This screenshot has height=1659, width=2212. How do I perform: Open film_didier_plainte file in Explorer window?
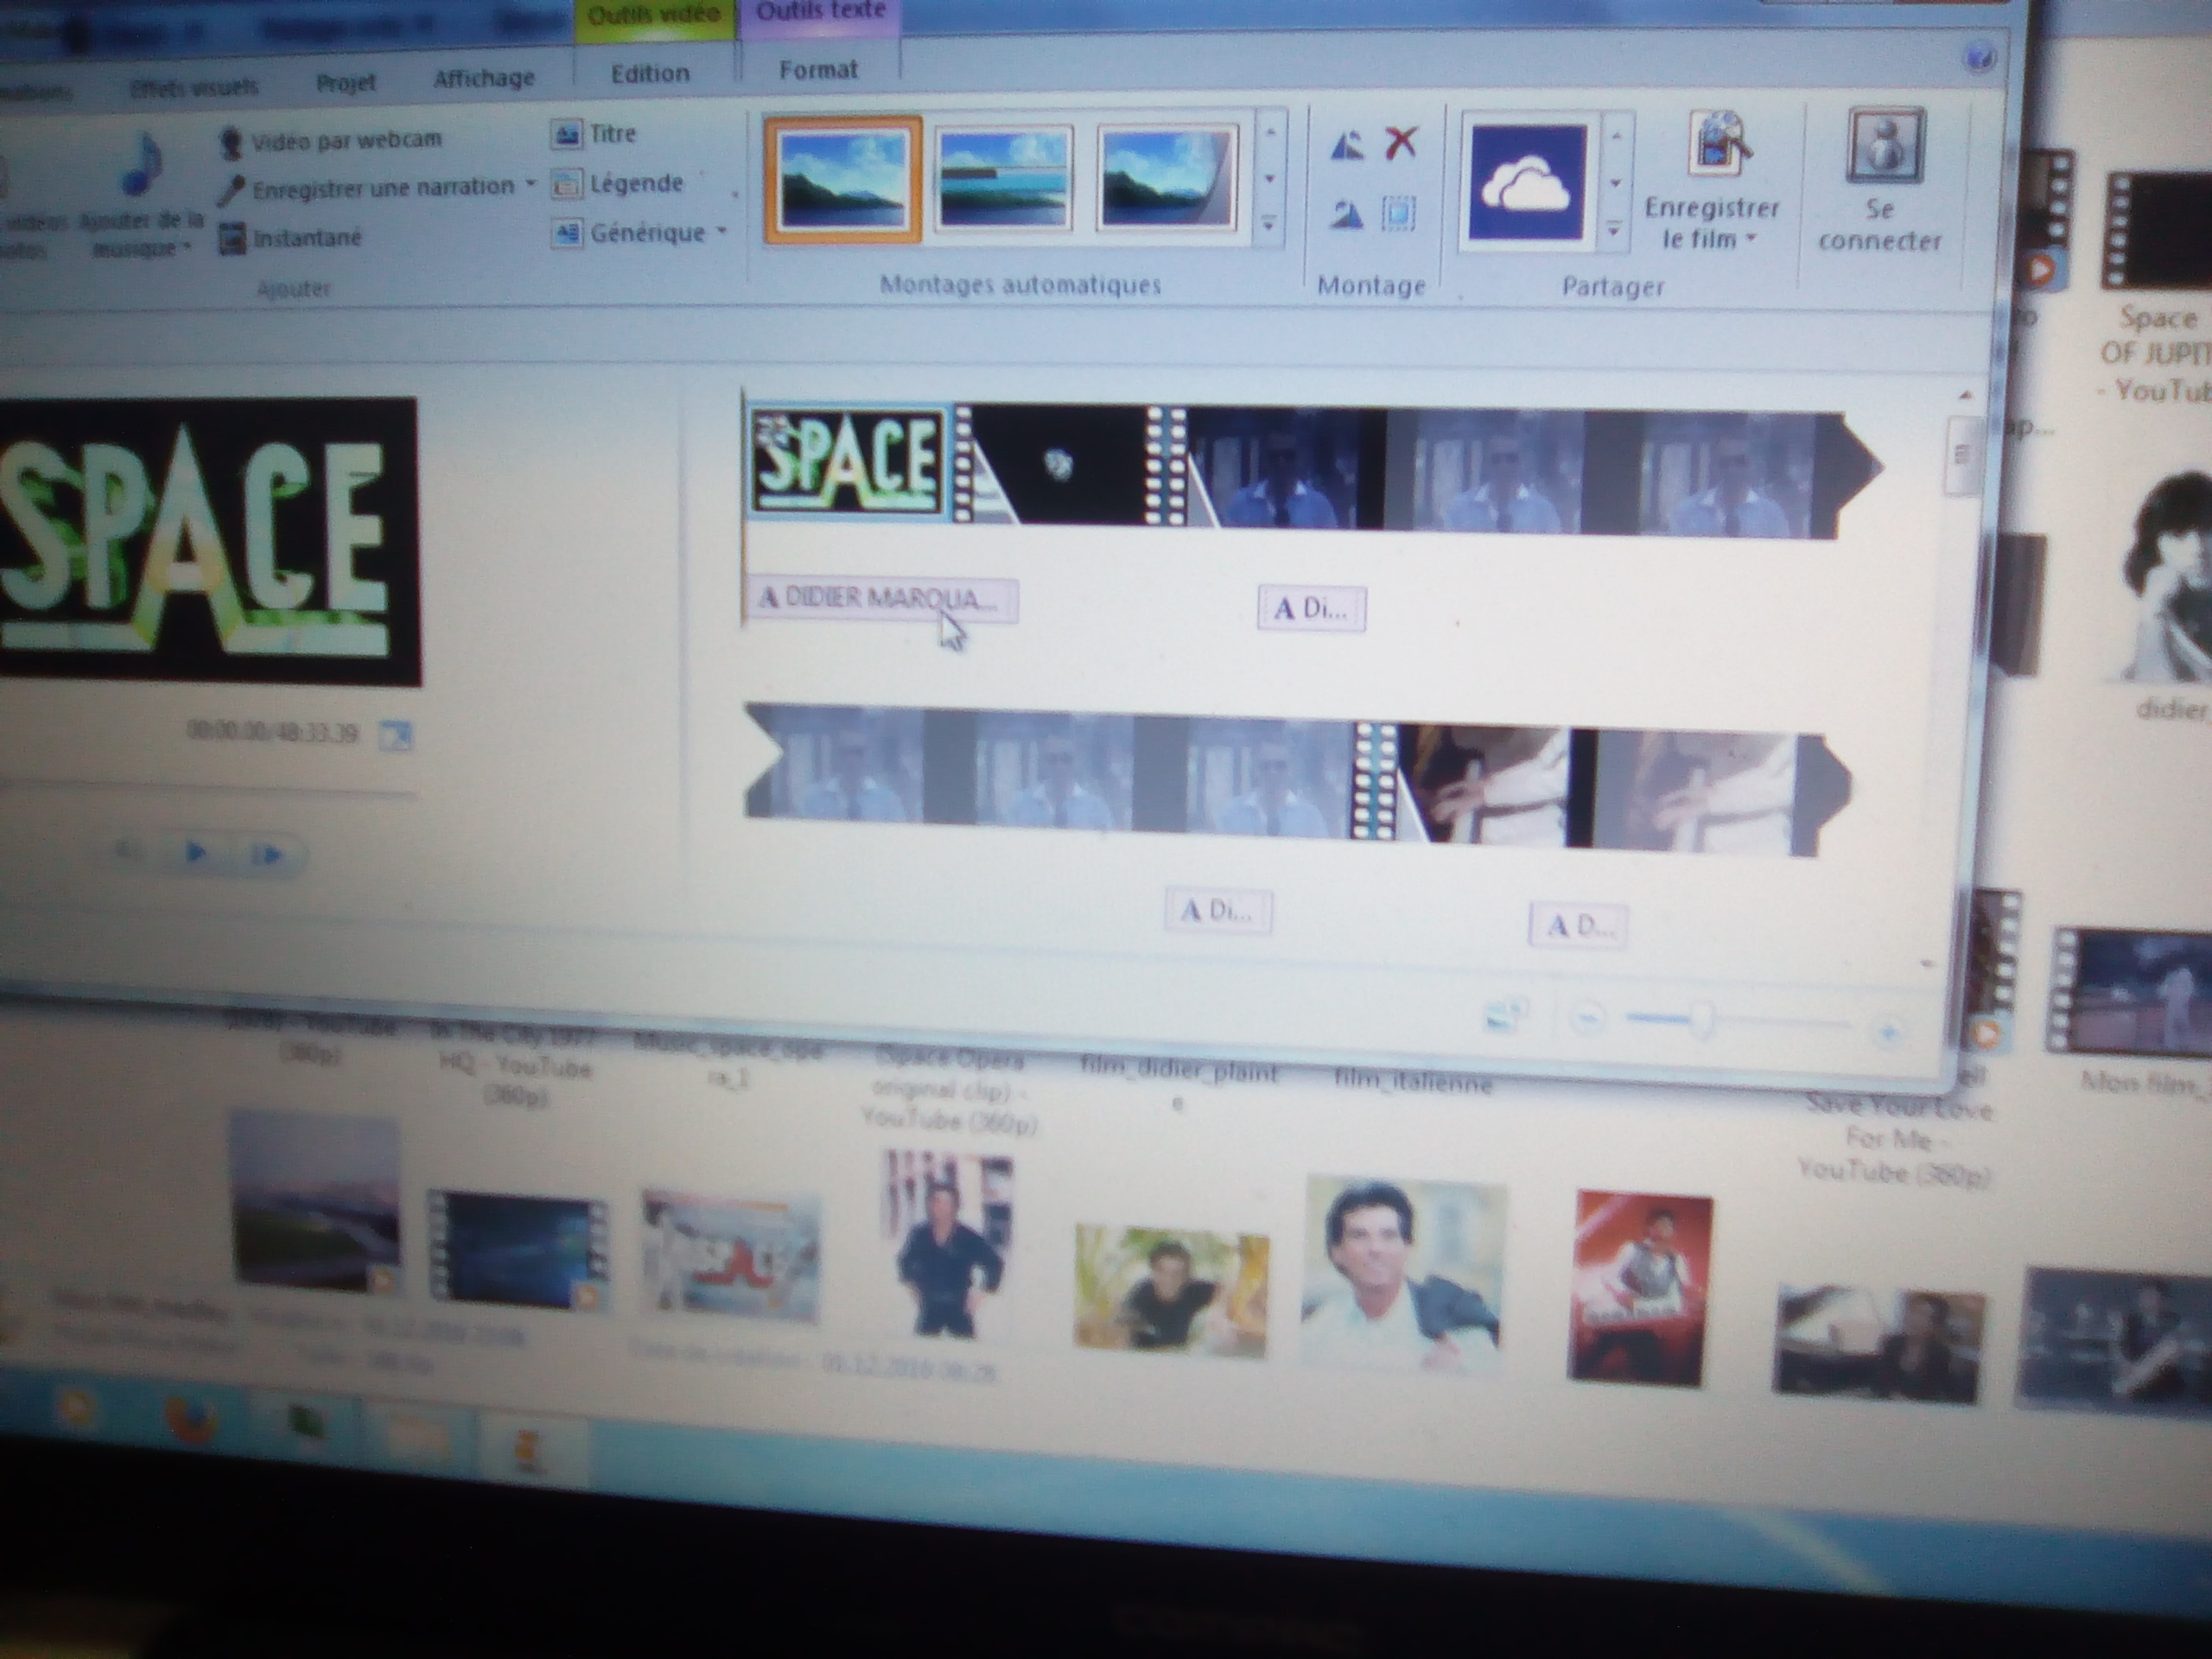coord(1178,1084)
